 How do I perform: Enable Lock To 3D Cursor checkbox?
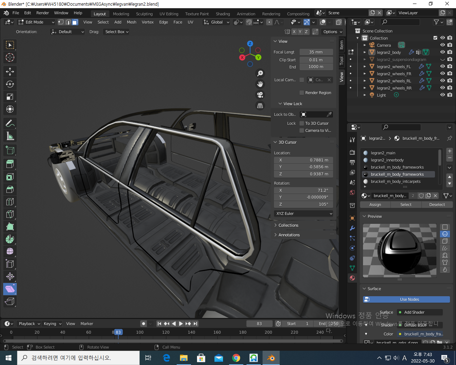pos(302,123)
